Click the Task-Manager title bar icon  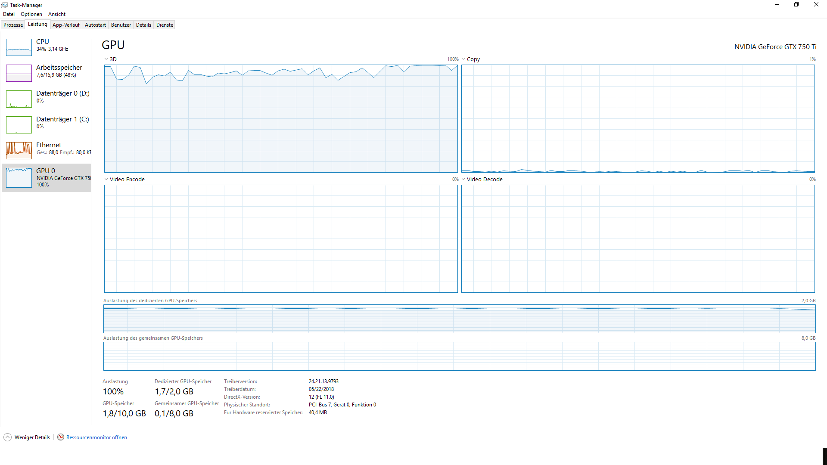point(4,5)
